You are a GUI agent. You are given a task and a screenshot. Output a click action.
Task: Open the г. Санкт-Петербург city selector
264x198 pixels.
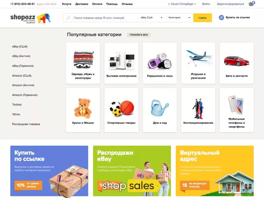(182, 4)
